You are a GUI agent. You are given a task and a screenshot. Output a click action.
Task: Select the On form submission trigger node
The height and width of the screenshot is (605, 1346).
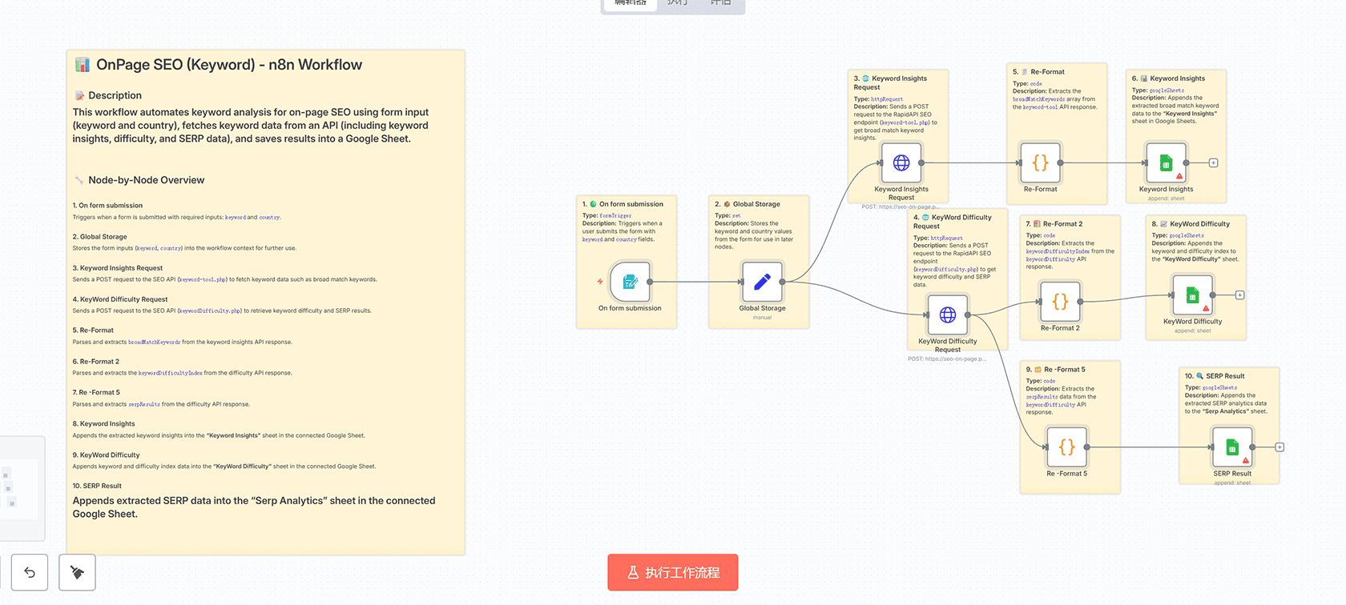(630, 282)
